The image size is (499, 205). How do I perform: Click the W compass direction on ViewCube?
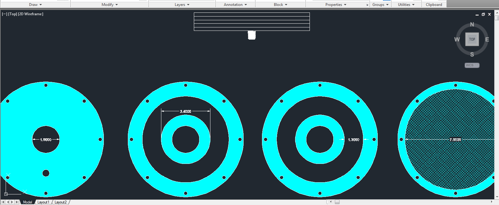[x=457, y=40]
